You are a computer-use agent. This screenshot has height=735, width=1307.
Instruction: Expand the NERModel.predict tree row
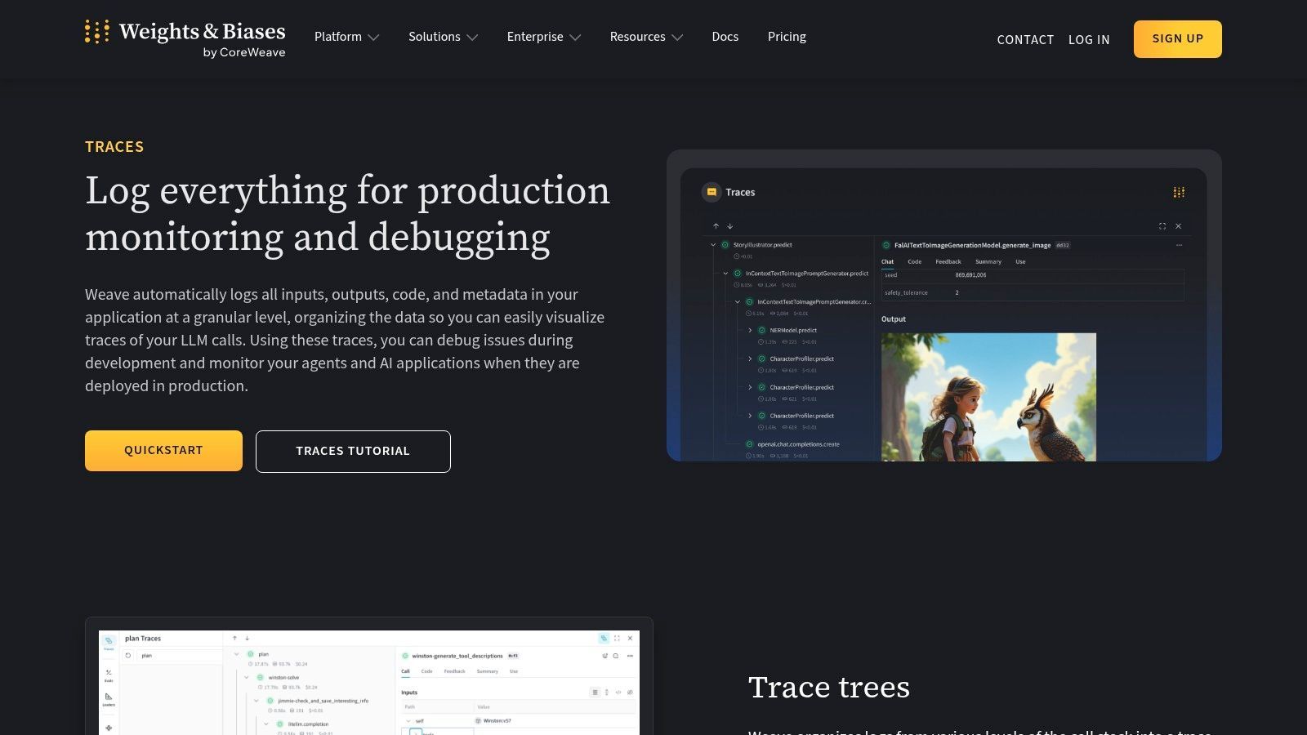750,331
